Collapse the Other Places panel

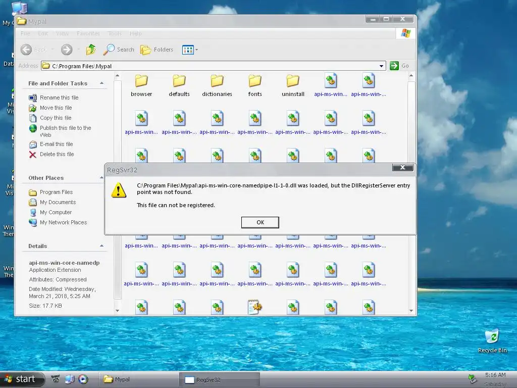pyautogui.click(x=101, y=177)
